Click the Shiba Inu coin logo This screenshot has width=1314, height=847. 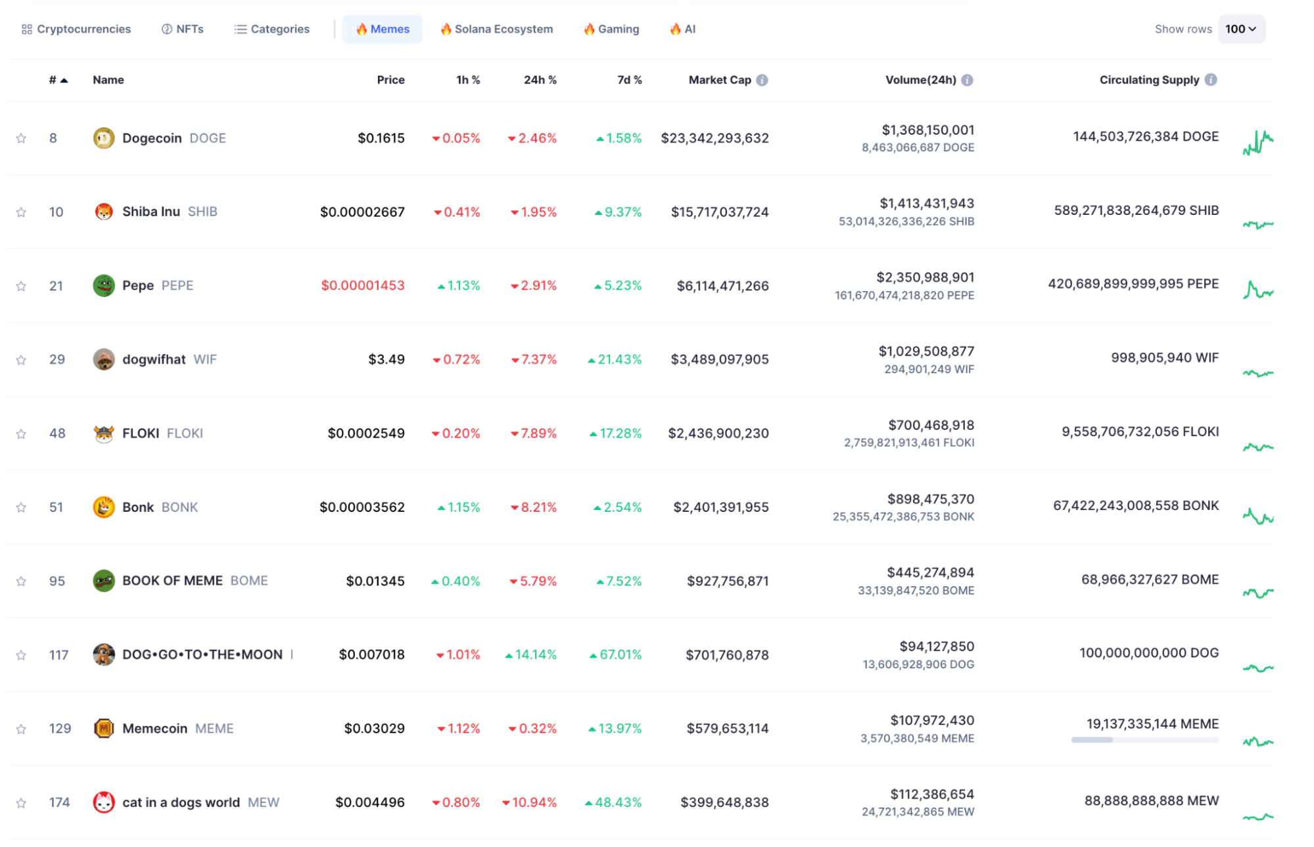(x=104, y=212)
